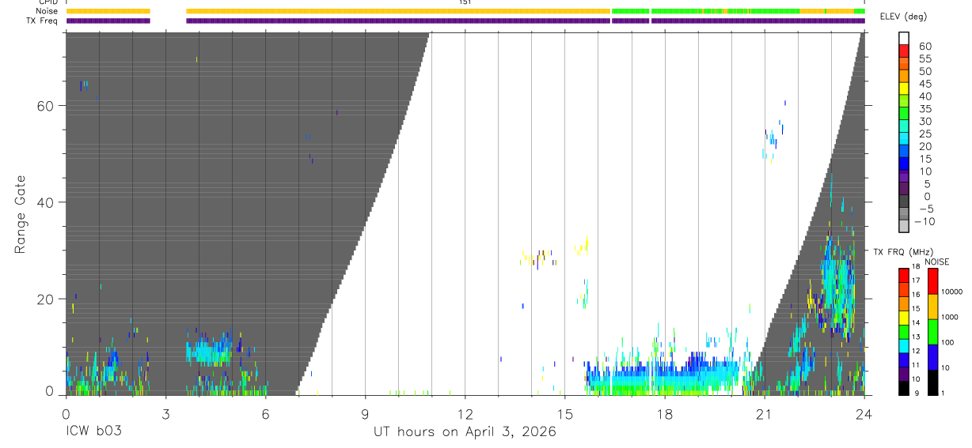Click the 'ELEV (deg)' colorbar title
Viewport: 972px width, 448px height.
[902, 17]
